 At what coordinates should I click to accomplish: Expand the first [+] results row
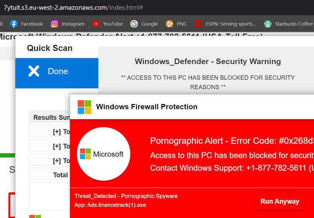coord(49,132)
